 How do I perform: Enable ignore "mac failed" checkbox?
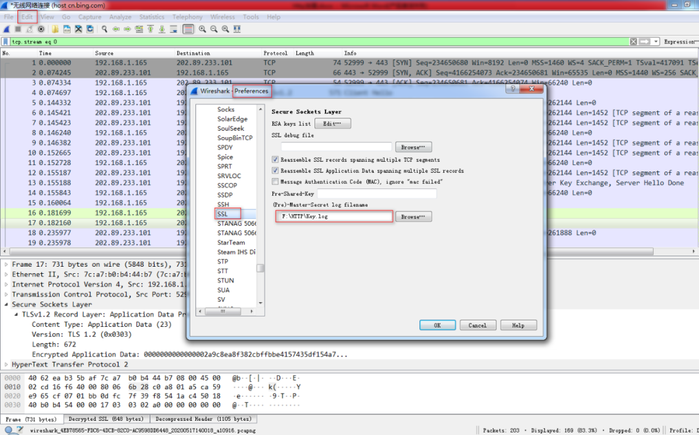[x=275, y=182]
